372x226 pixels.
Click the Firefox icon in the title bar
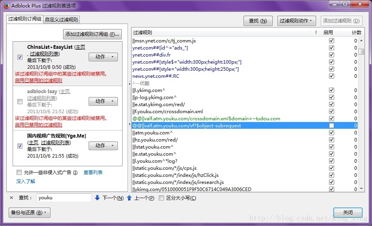pyautogui.click(x=6, y=6)
